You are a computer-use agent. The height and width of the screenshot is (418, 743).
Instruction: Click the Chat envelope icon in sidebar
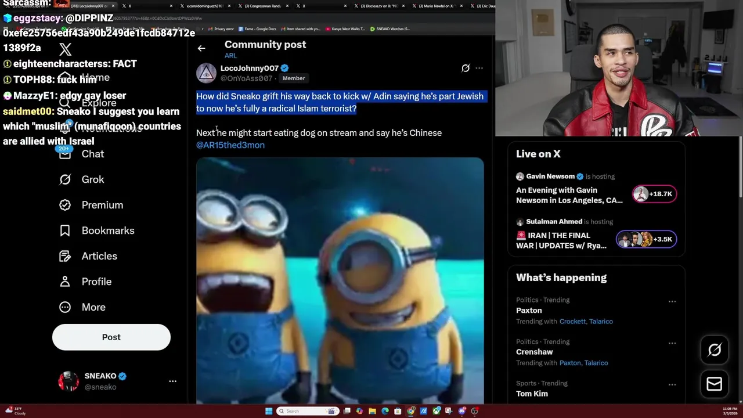click(x=65, y=154)
